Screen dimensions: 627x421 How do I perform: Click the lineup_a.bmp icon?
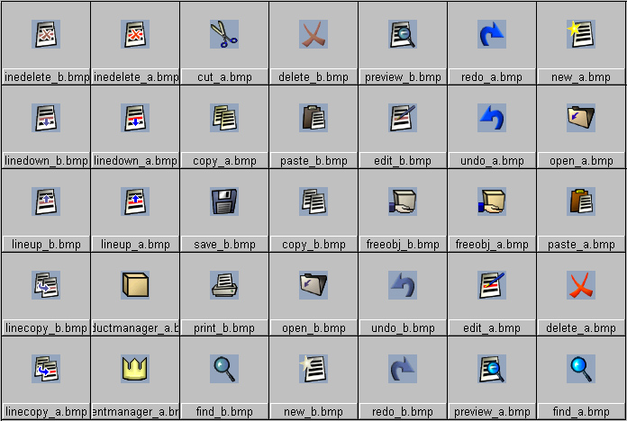pos(135,202)
